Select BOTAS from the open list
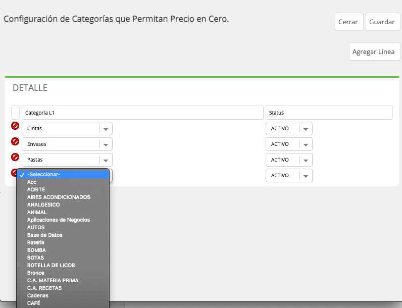Image resolution: width=402 pixels, height=308 pixels. coord(63,258)
